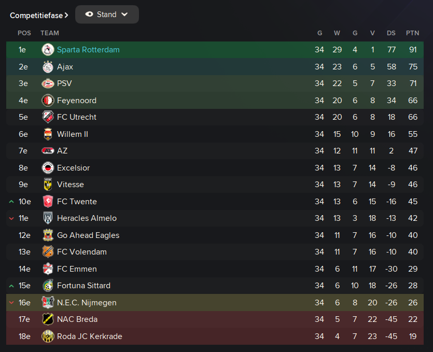This screenshot has height=352, width=433.
Task: Open the Willem II team page
Action: pyautogui.click(x=73, y=134)
